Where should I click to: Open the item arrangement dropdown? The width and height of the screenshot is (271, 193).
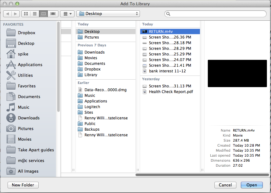[x=67, y=14]
